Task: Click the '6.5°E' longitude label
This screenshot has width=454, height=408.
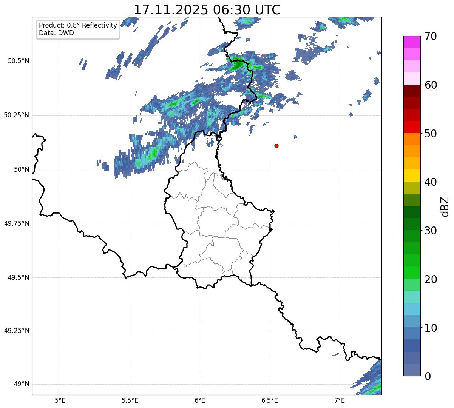Action: [x=270, y=400]
